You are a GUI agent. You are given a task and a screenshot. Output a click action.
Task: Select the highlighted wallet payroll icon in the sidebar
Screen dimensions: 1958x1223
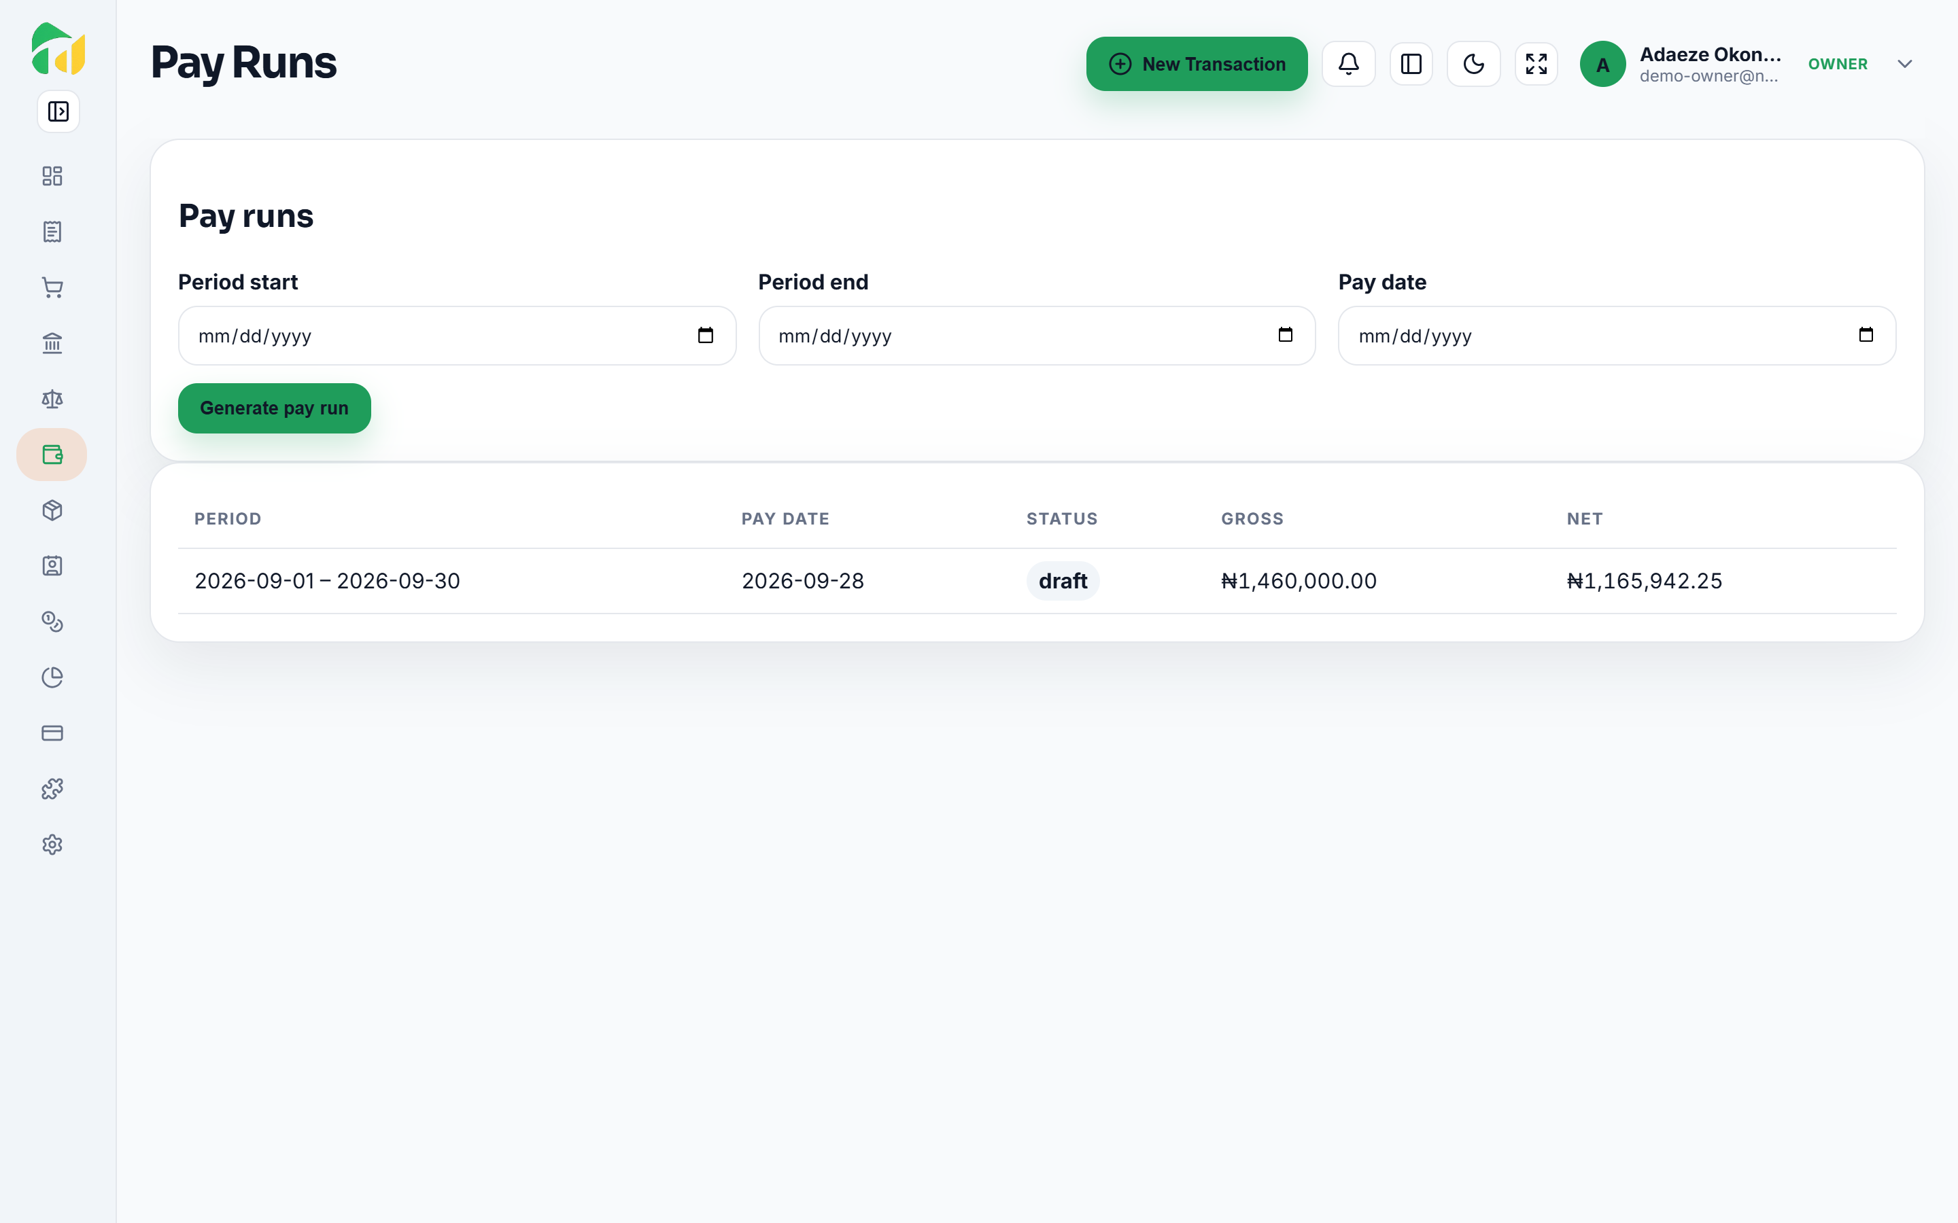coord(52,455)
